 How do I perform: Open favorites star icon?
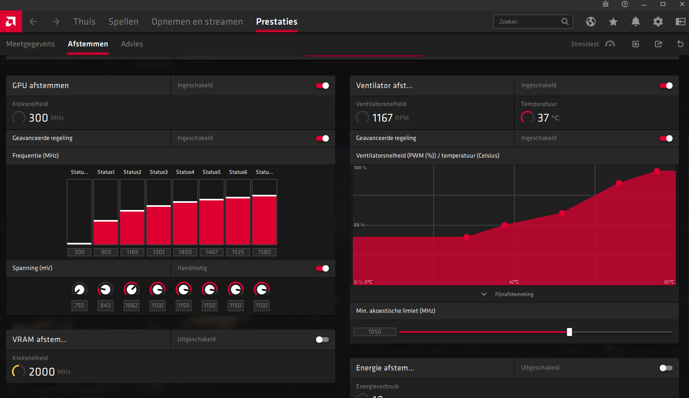click(x=613, y=22)
